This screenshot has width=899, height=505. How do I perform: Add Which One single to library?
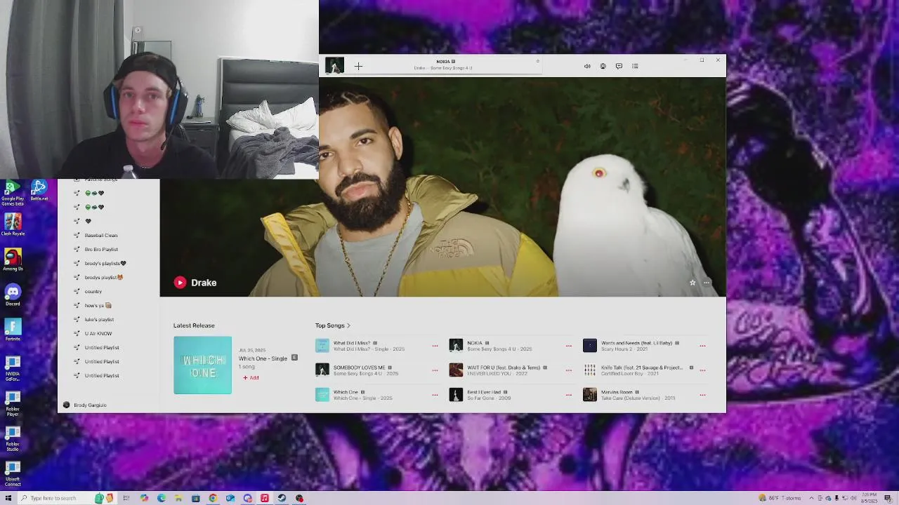tap(251, 378)
